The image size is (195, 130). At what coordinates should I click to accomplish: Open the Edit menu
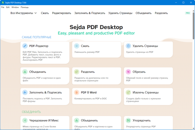click(x=8, y=7)
